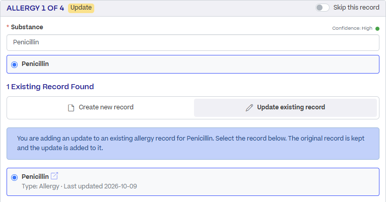Click the Skip this record label
The height and width of the screenshot is (202, 386).
click(356, 8)
